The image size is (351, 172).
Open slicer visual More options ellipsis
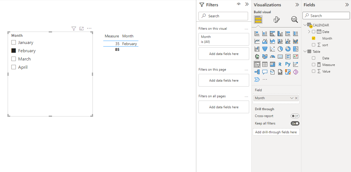coord(89,28)
